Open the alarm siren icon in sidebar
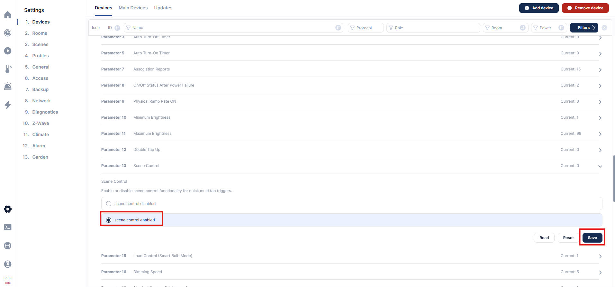This screenshot has width=615, height=287. (x=8, y=86)
